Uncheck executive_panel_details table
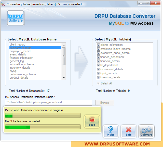163x147 pixels. [x=98, y=53]
